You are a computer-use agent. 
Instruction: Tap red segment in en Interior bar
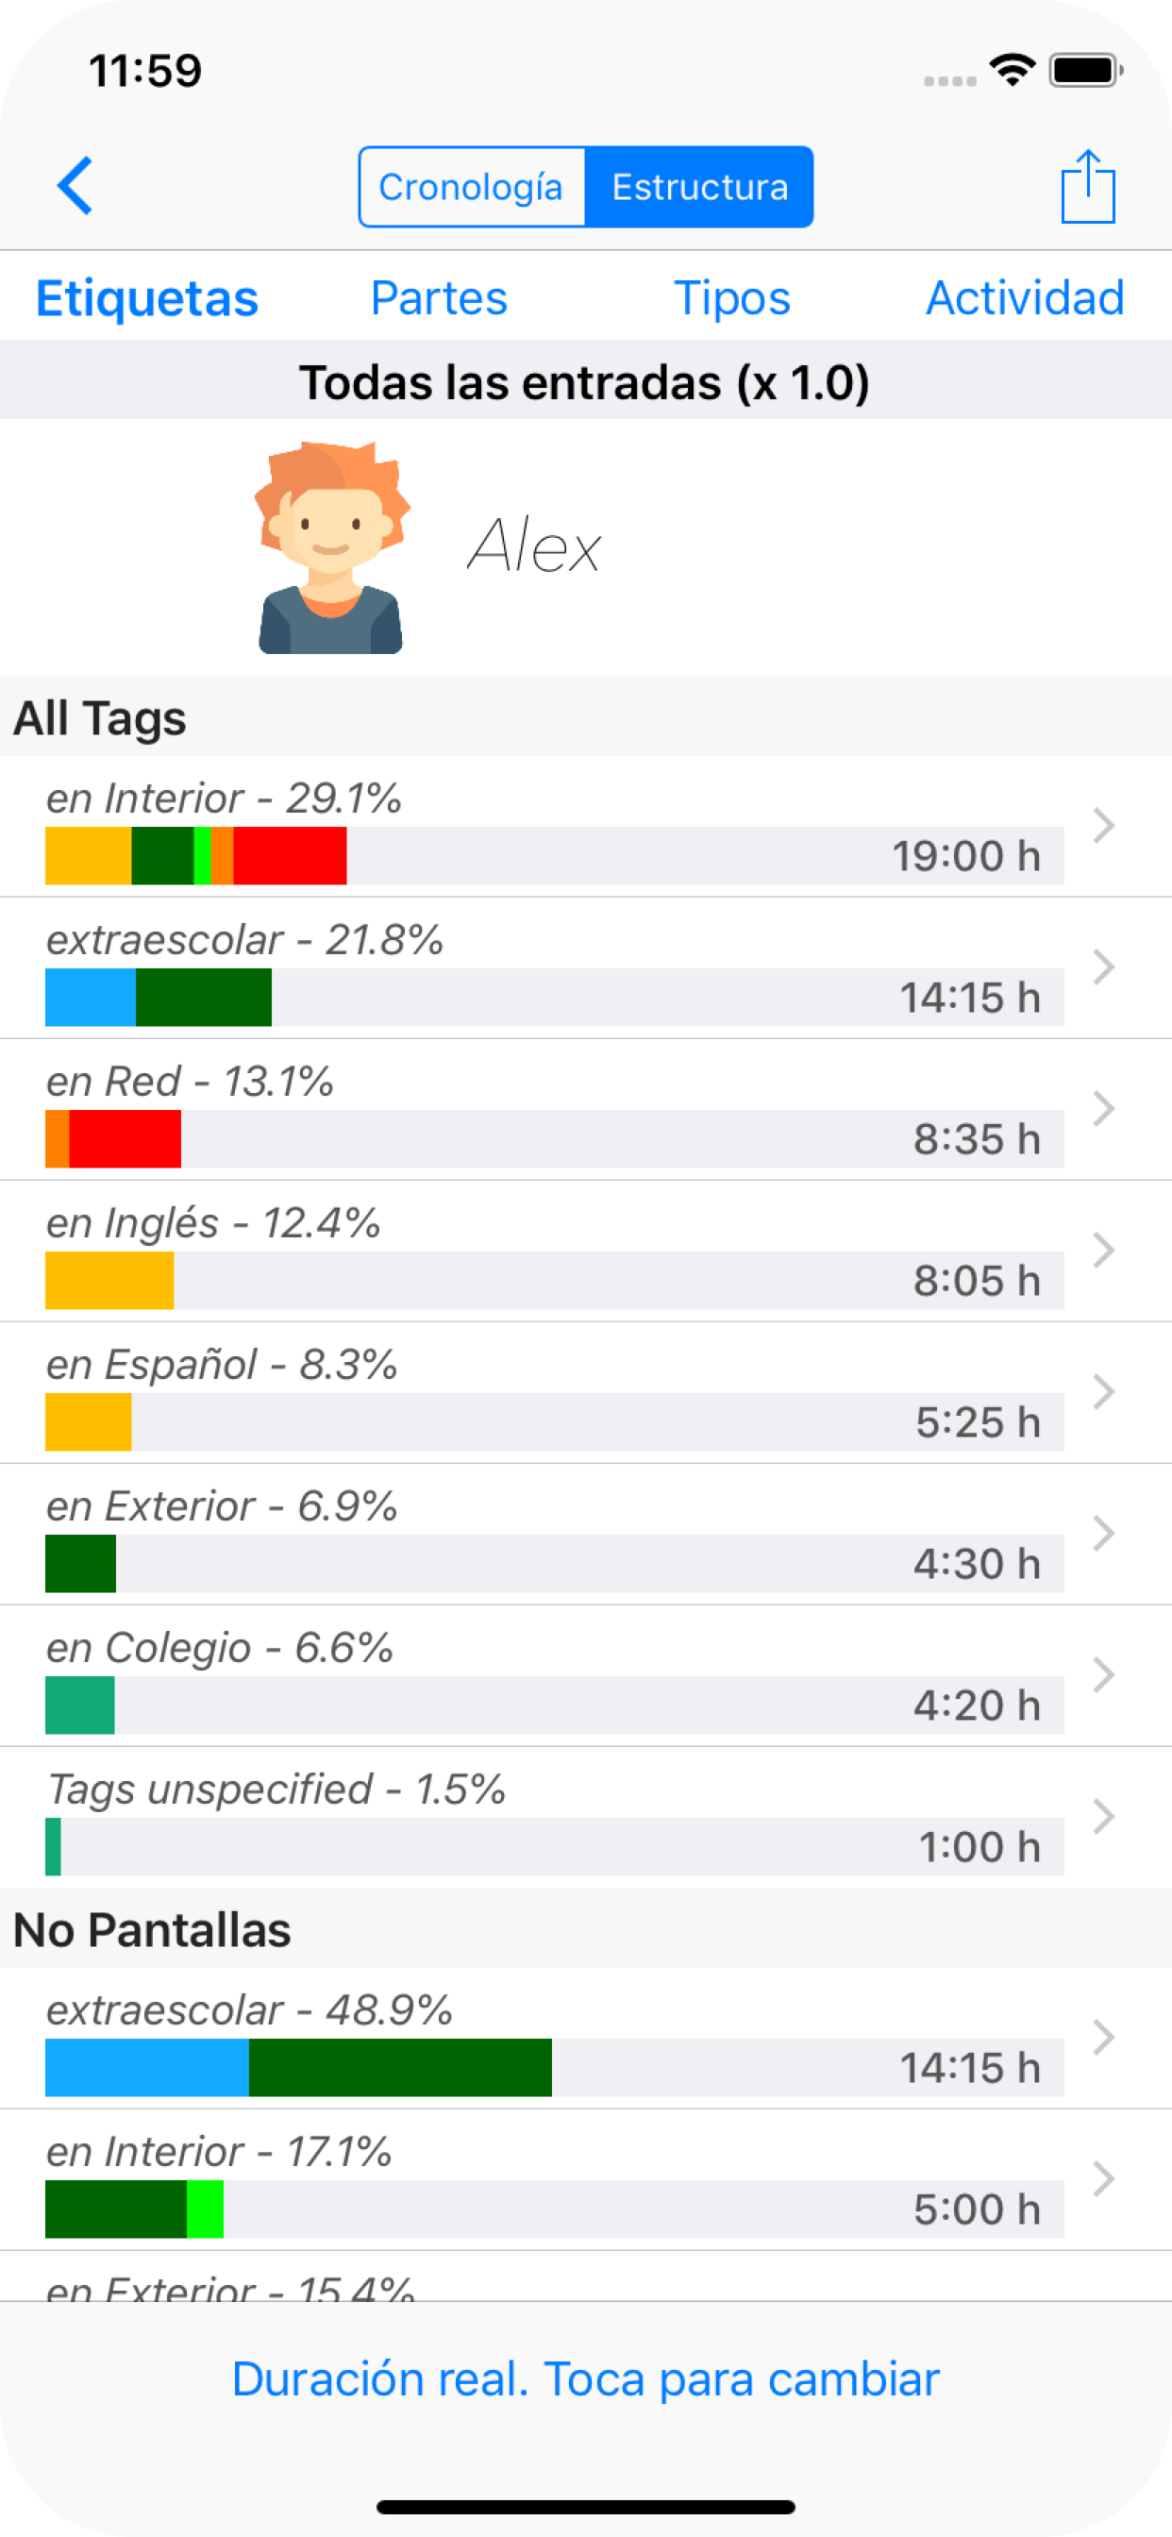tap(290, 856)
